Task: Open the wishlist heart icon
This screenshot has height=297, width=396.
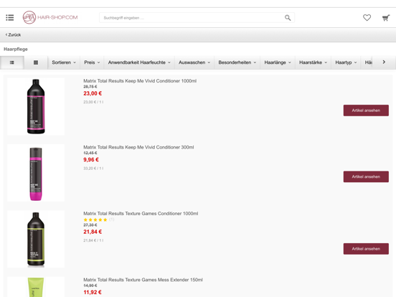Action: click(367, 18)
